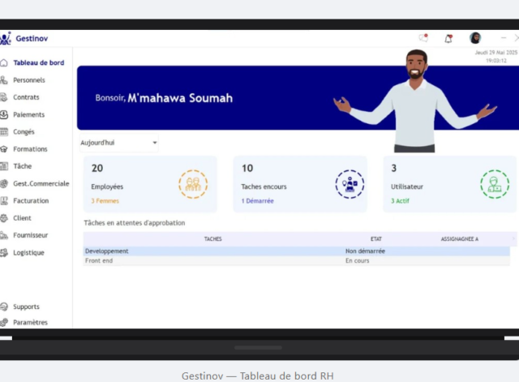
Task: Select Congés in the sidebar
Action: point(24,131)
